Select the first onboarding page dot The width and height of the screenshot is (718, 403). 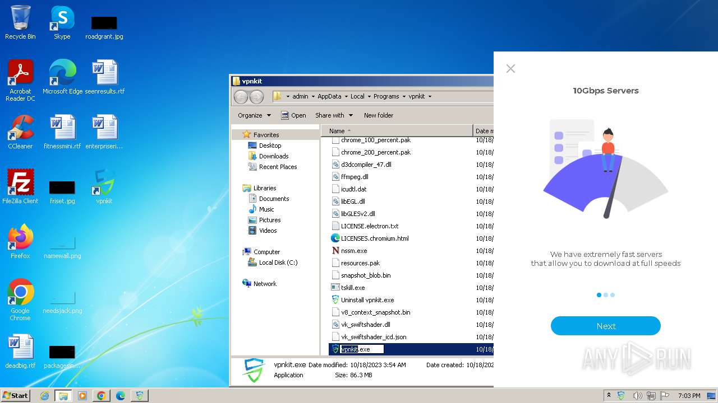(599, 295)
